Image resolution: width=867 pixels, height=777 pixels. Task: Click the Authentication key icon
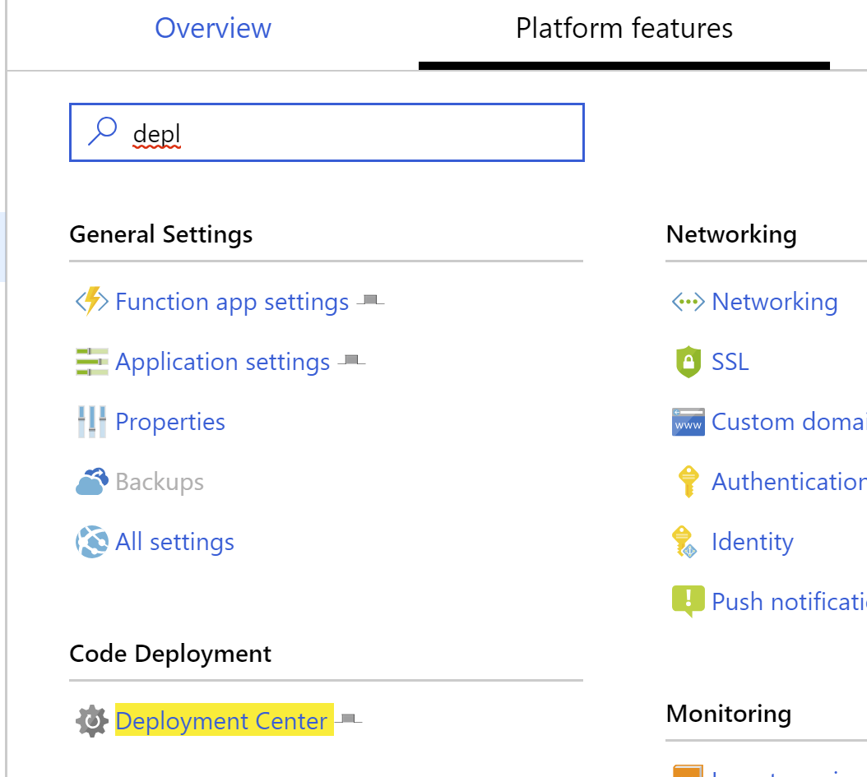[x=687, y=481]
